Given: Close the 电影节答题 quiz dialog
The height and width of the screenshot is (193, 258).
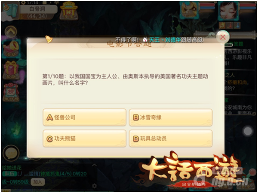Looking at the screenshot, I should pos(223,37).
